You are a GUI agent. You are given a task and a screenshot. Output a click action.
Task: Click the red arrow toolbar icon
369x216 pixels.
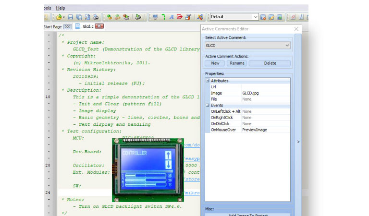click(180, 17)
